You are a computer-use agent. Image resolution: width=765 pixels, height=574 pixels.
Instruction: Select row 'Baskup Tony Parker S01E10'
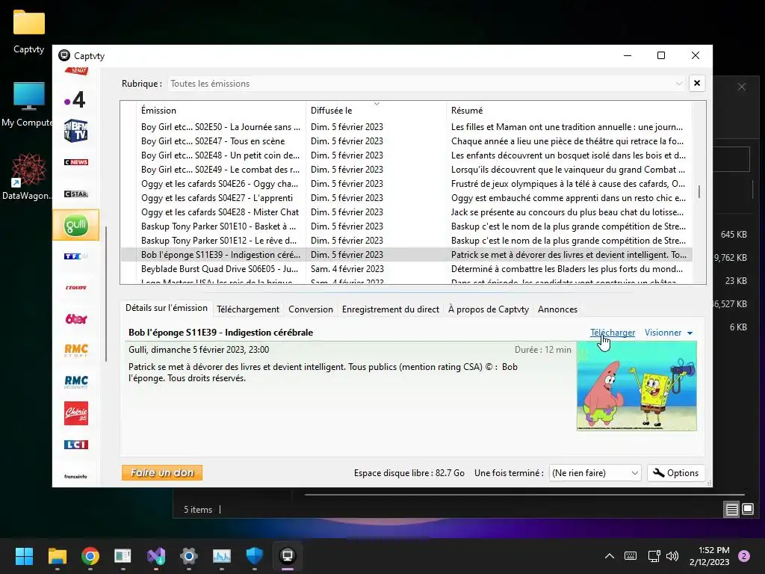coord(406,226)
